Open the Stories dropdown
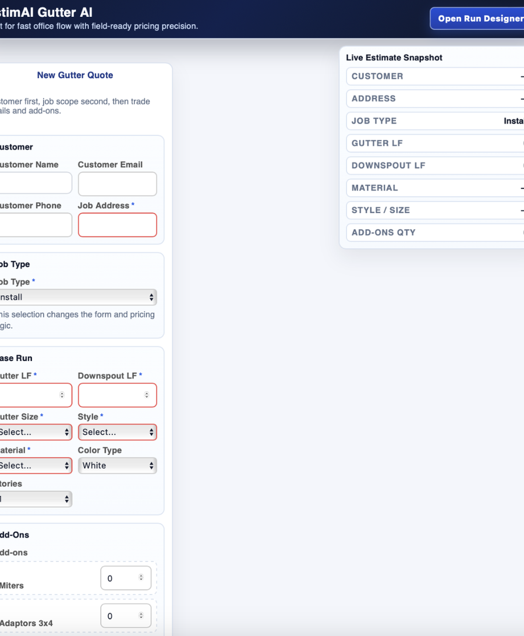Image resolution: width=524 pixels, height=636 pixels. pyautogui.click(x=35, y=499)
